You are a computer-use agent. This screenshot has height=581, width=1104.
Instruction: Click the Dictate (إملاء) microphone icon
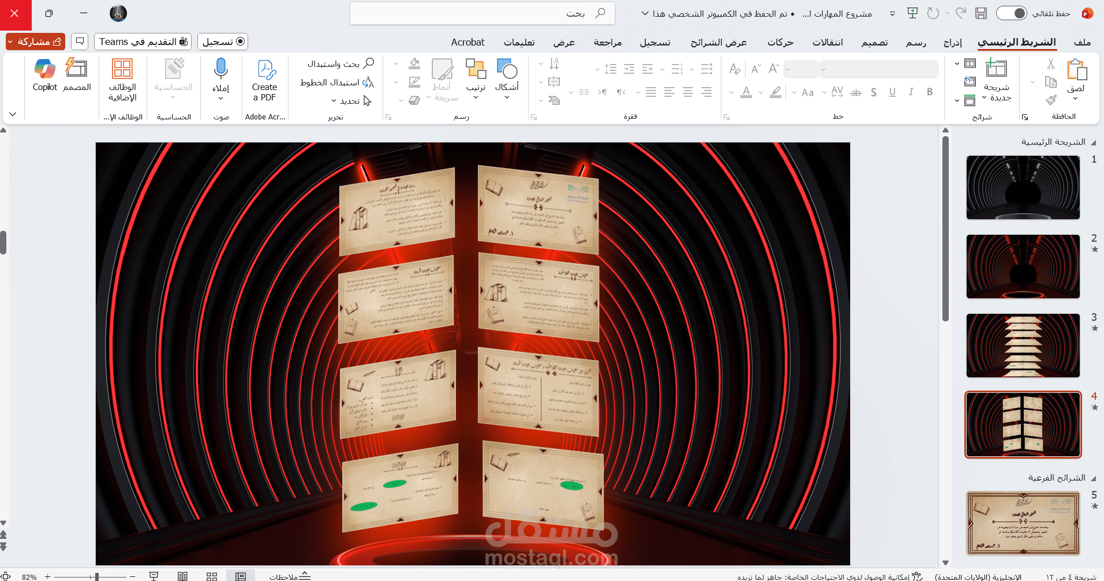(x=220, y=69)
